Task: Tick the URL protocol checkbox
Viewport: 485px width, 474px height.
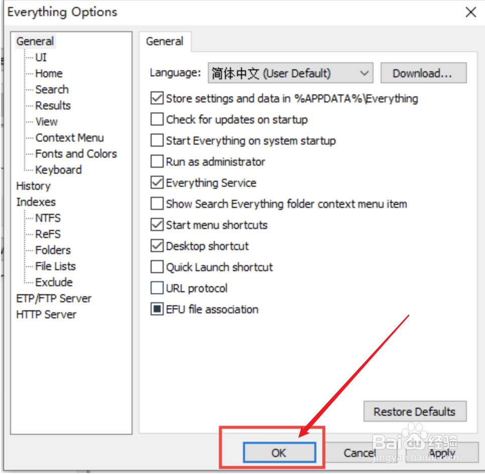Action: click(x=157, y=288)
